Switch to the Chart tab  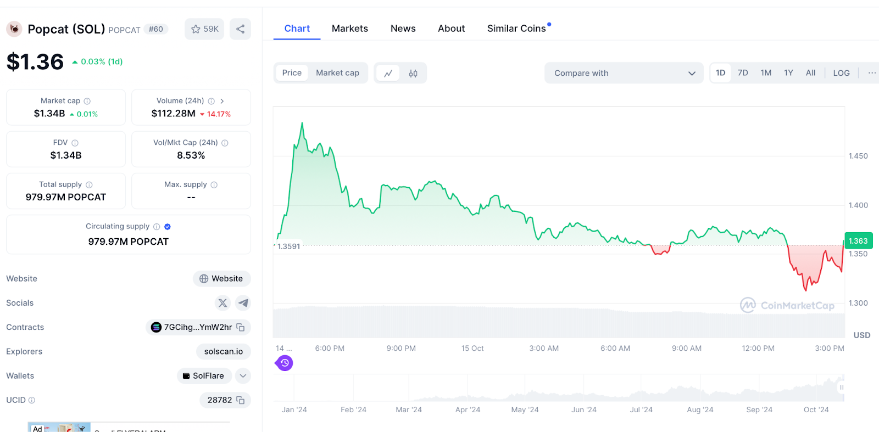point(297,29)
